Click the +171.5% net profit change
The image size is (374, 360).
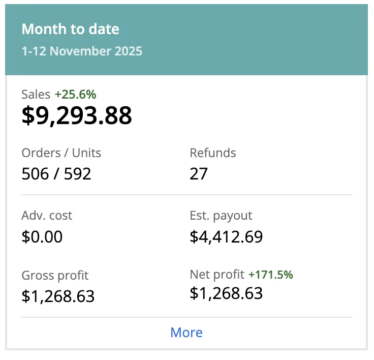271,275
